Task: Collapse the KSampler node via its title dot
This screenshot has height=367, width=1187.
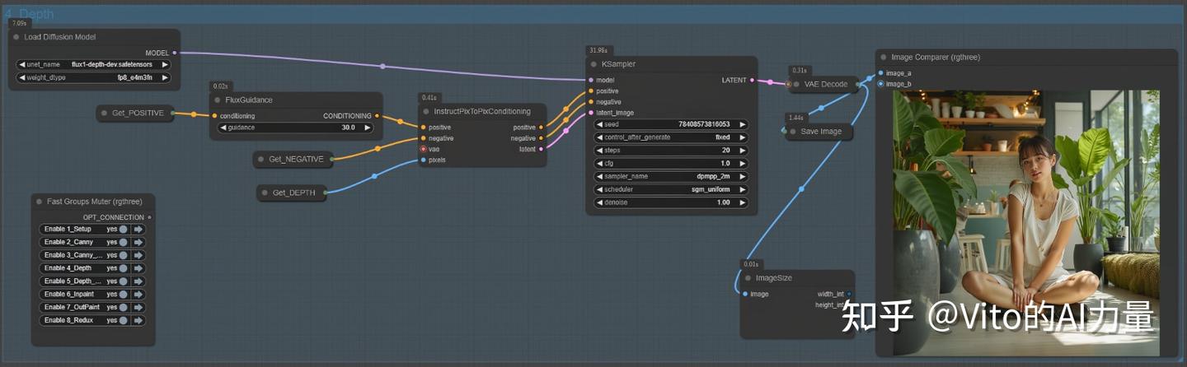Action: point(593,64)
